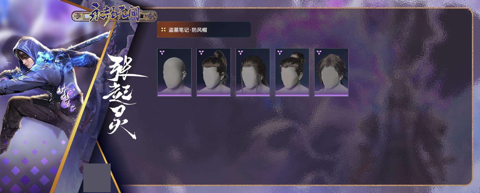Click rarity icon on short messy hair card
The image size is (480, 193).
[319, 52]
